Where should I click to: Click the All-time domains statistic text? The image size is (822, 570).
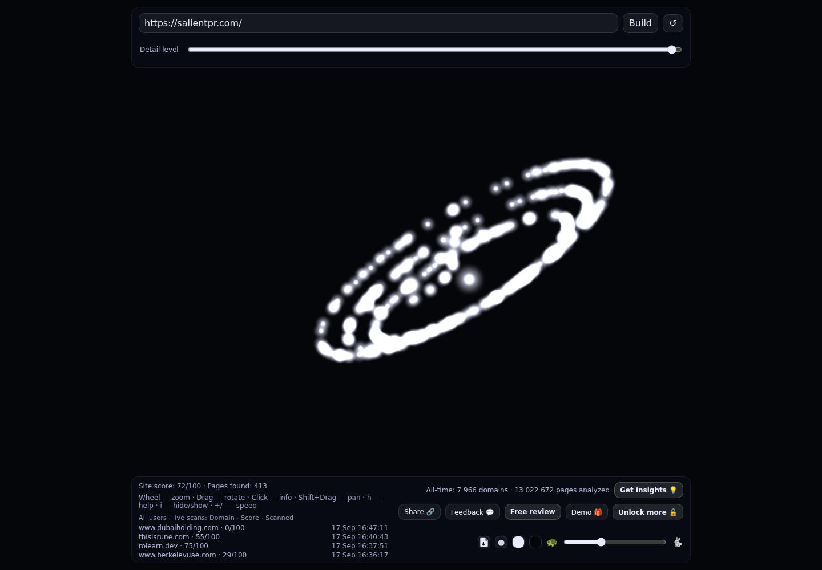pyautogui.click(x=518, y=490)
